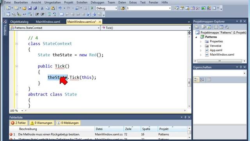Viewport: 250px width, 141px height.
Task: Sort error list by Spalte column
Action: coord(149,129)
